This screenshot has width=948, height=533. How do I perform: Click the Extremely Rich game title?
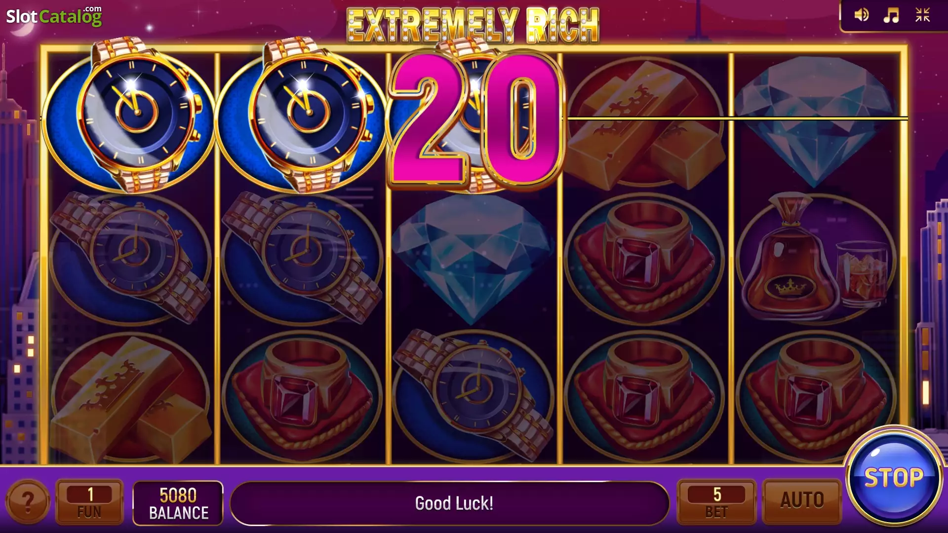point(473,25)
